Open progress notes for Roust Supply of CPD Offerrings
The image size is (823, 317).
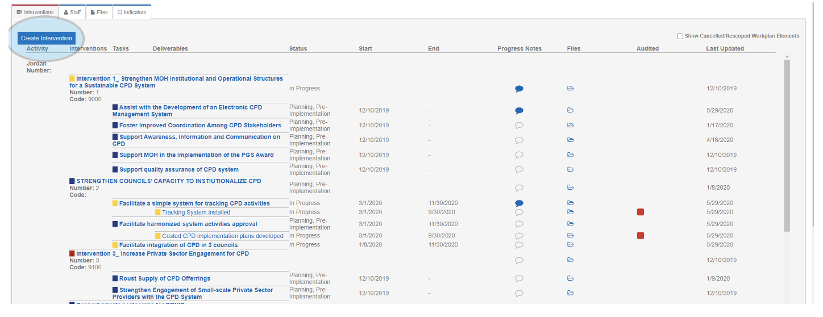(519, 279)
